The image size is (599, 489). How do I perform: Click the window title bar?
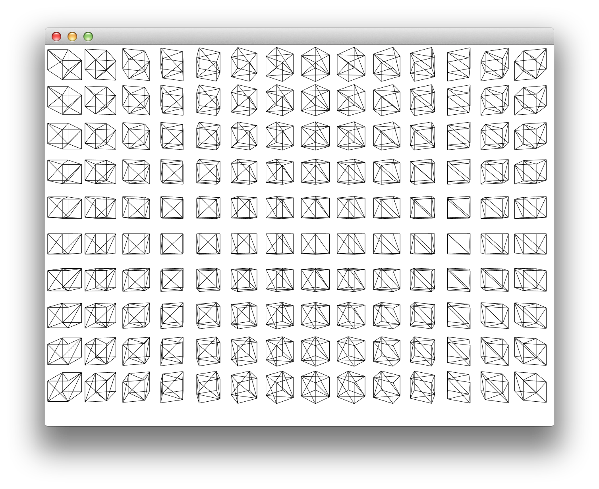coord(299,37)
